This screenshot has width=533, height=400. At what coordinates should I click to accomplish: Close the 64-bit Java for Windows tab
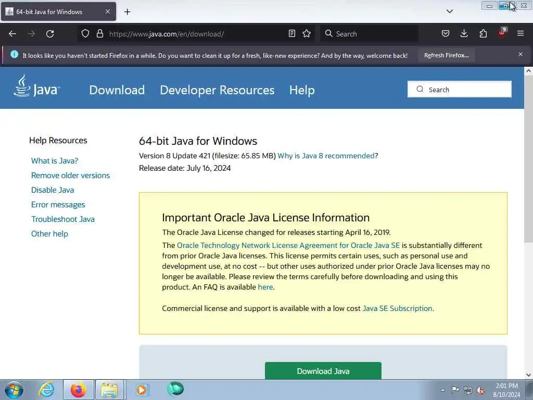pos(107,11)
